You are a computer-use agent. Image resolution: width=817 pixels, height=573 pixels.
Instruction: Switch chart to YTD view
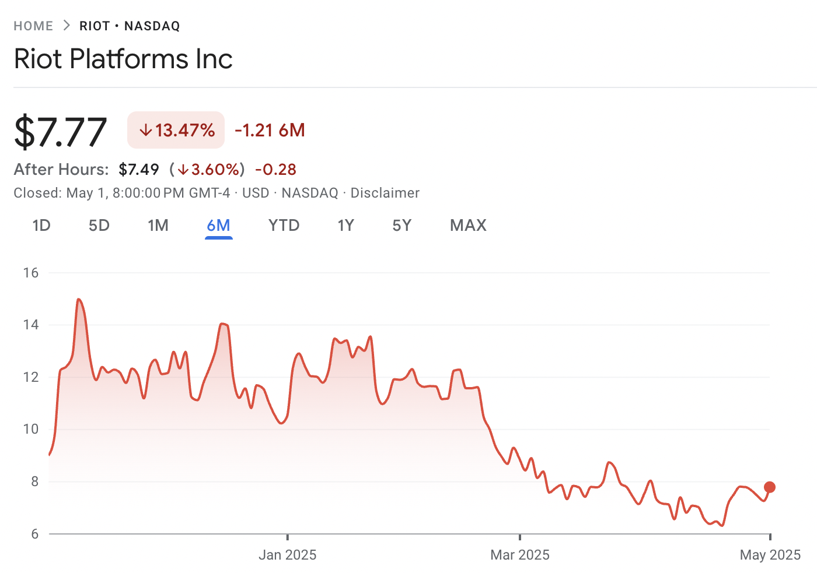(x=284, y=226)
